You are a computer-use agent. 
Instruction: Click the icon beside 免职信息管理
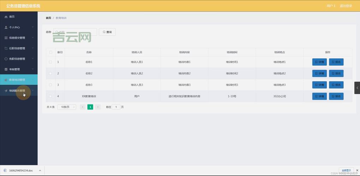(6, 59)
